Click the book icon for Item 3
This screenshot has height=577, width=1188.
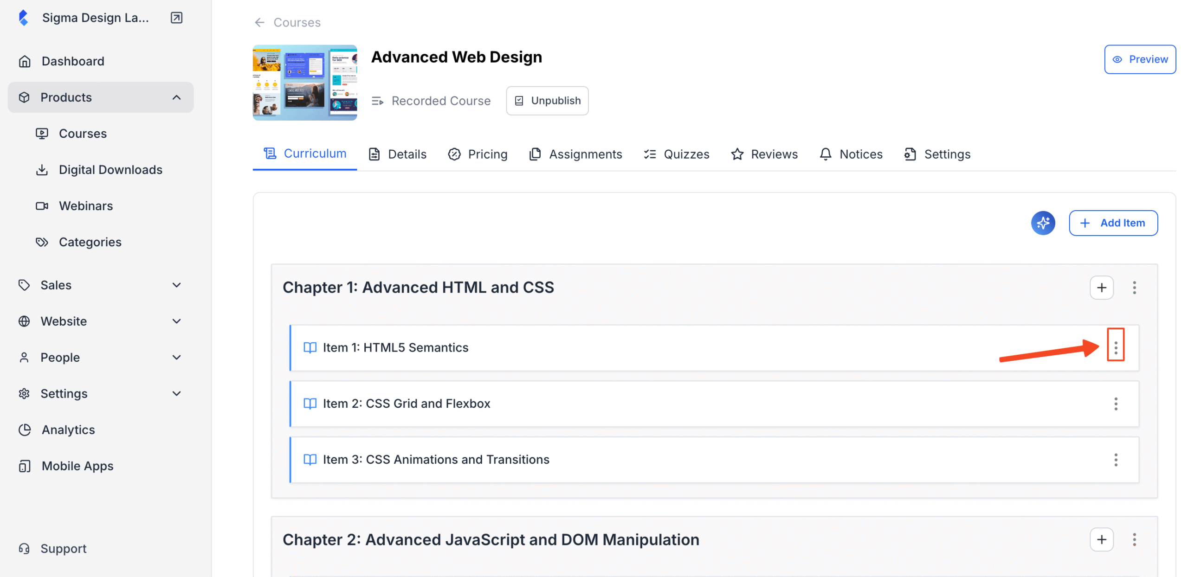(x=310, y=460)
